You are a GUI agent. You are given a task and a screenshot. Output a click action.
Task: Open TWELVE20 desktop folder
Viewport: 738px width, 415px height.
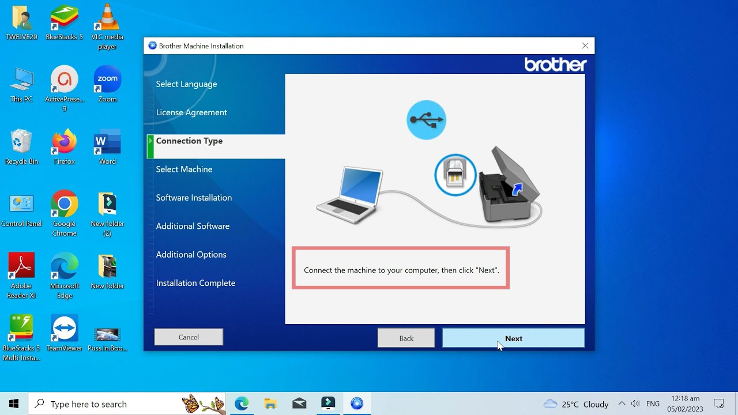21,23
